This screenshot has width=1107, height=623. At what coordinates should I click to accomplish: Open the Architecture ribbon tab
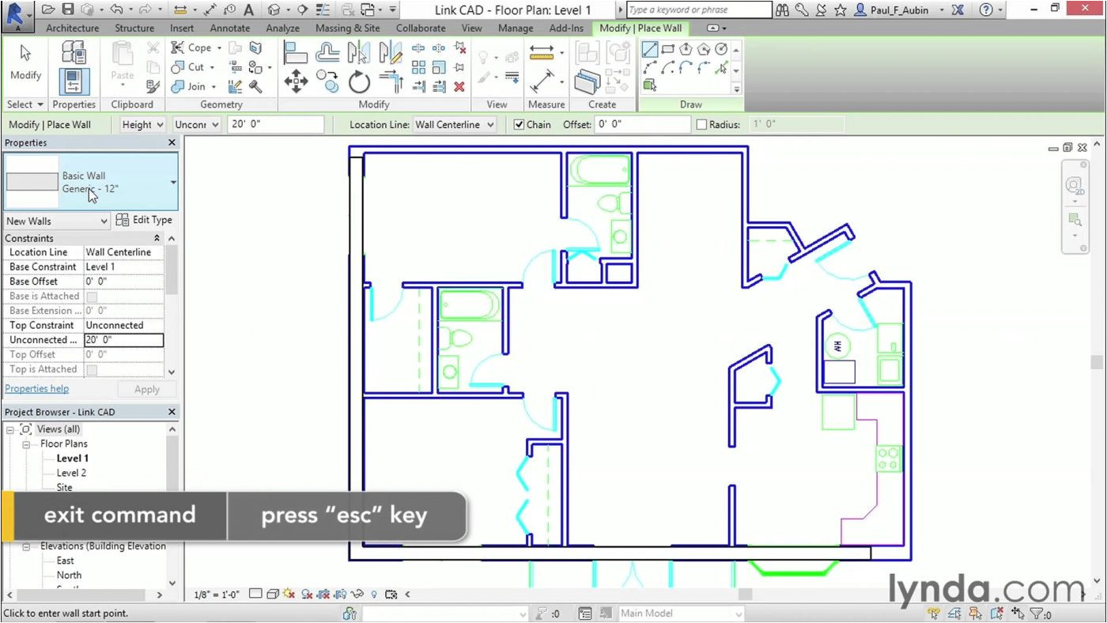pos(72,28)
